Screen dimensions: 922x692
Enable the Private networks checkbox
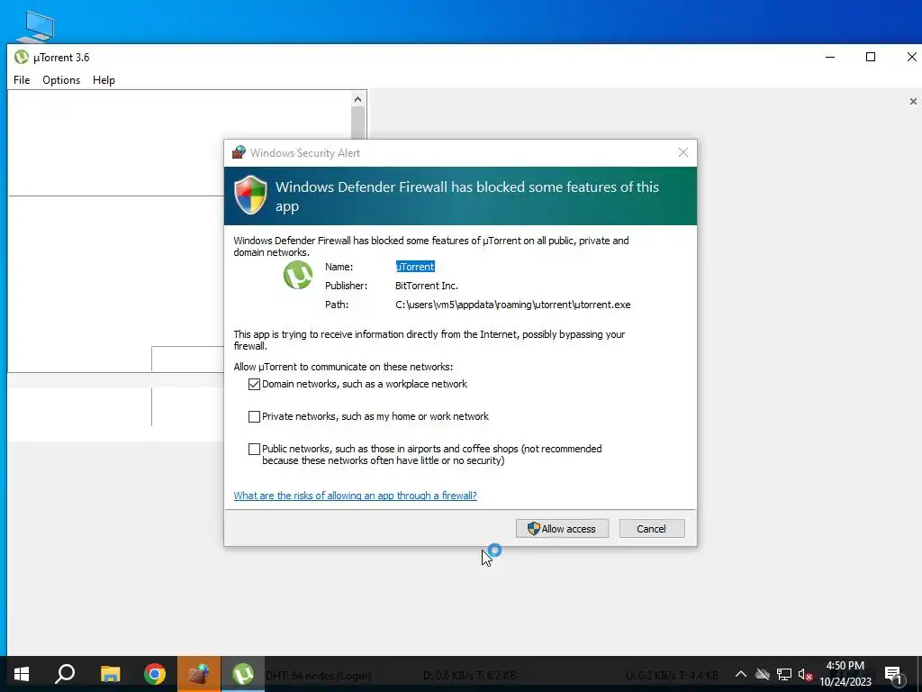(x=254, y=416)
